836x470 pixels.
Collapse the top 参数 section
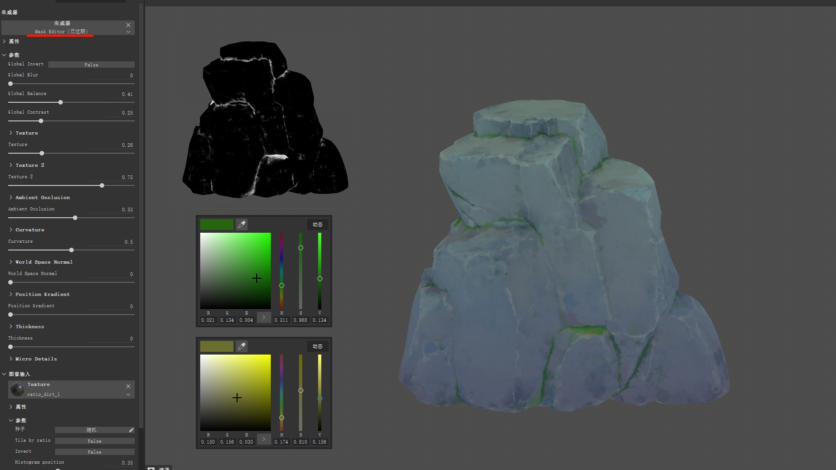pyautogui.click(x=4, y=55)
